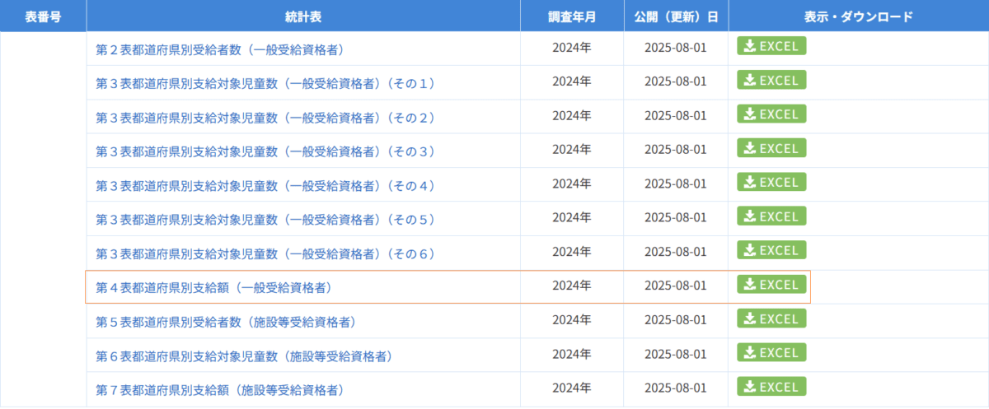Image resolution: width=989 pixels, height=409 pixels.
Task: Download the 第3表 (その3) EXCEL file
Action: pos(771,149)
